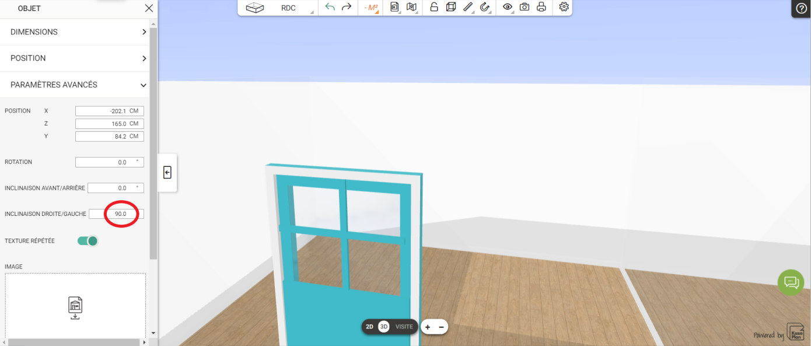Click the ROTATION value field
The height and width of the screenshot is (346, 811).
point(110,162)
